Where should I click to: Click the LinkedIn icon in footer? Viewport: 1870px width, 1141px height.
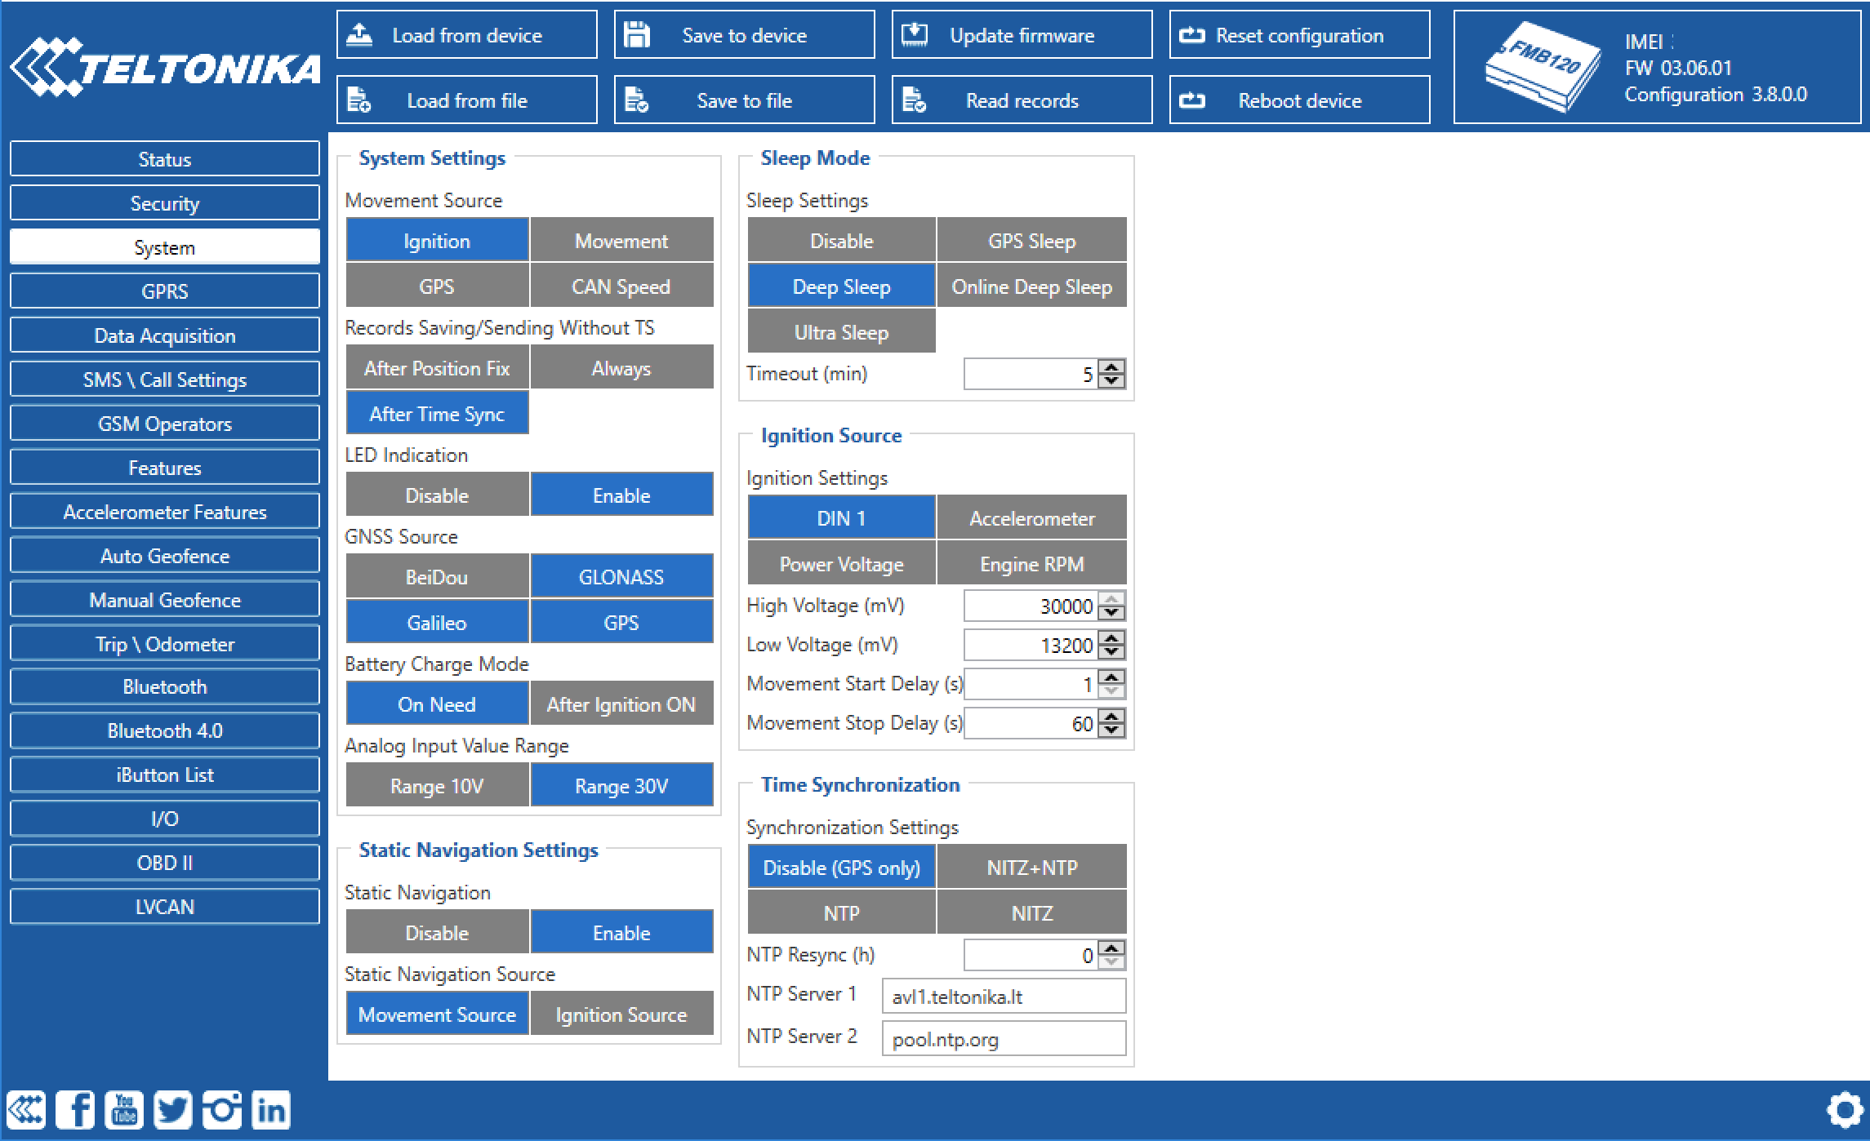click(271, 1110)
